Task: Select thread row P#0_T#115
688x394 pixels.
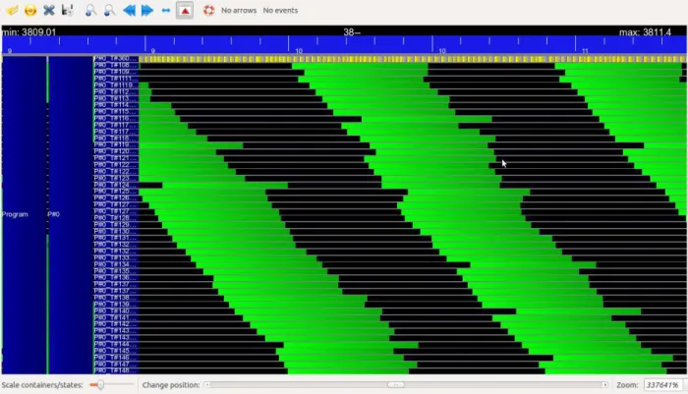Action: [115, 111]
